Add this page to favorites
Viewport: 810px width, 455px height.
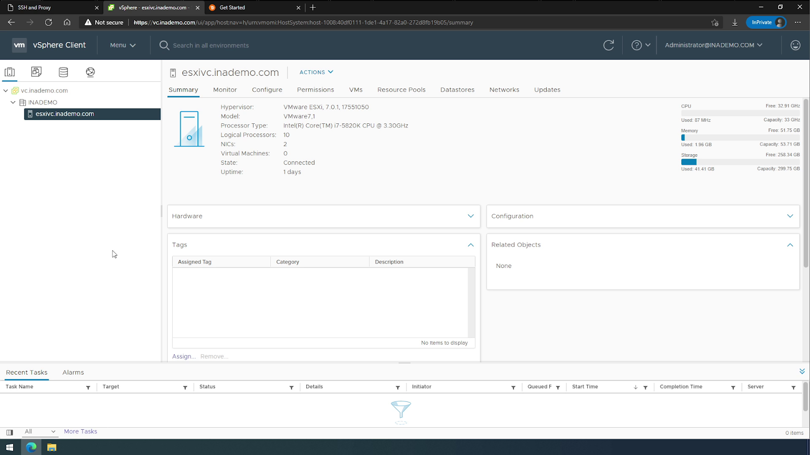point(715,22)
